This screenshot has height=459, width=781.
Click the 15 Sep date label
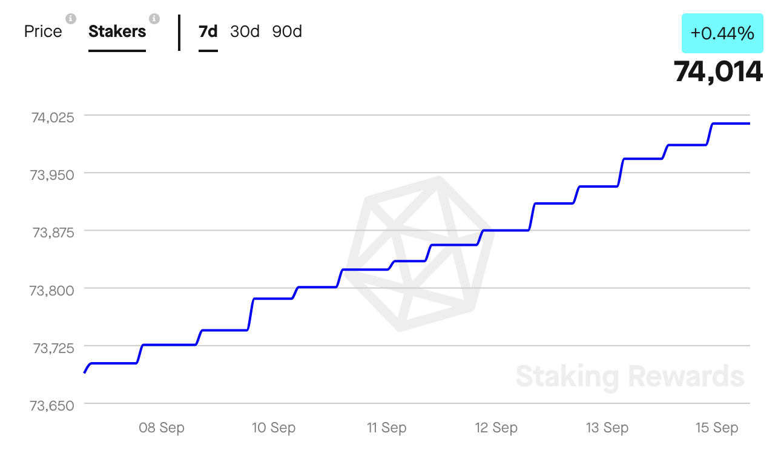[x=717, y=428]
